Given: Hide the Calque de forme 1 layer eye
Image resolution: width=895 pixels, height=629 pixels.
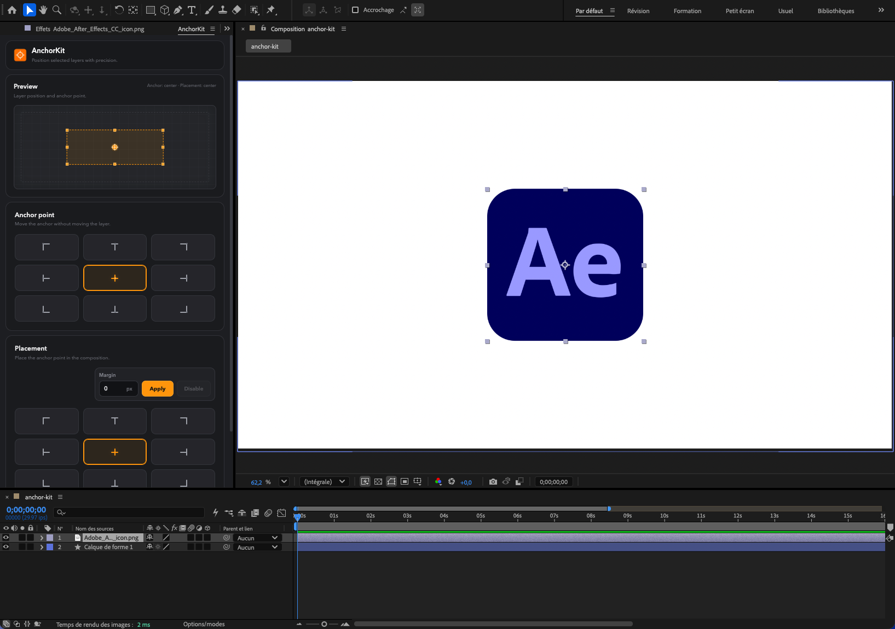Looking at the screenshot, I should pyautogui.click(x=6, y=547).
